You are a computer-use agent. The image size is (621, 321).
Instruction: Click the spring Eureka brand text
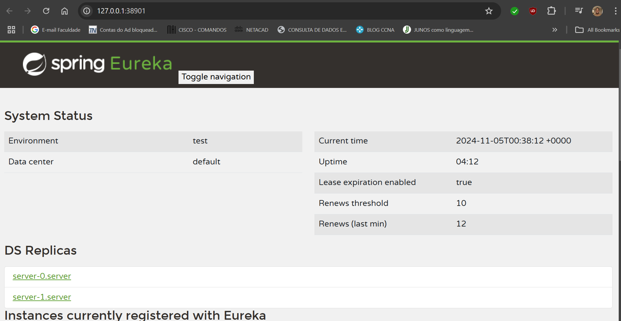point(112,63)
